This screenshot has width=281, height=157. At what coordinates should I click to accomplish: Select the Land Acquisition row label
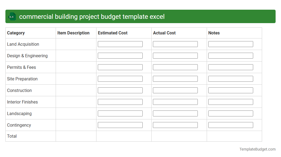[23, 44]
